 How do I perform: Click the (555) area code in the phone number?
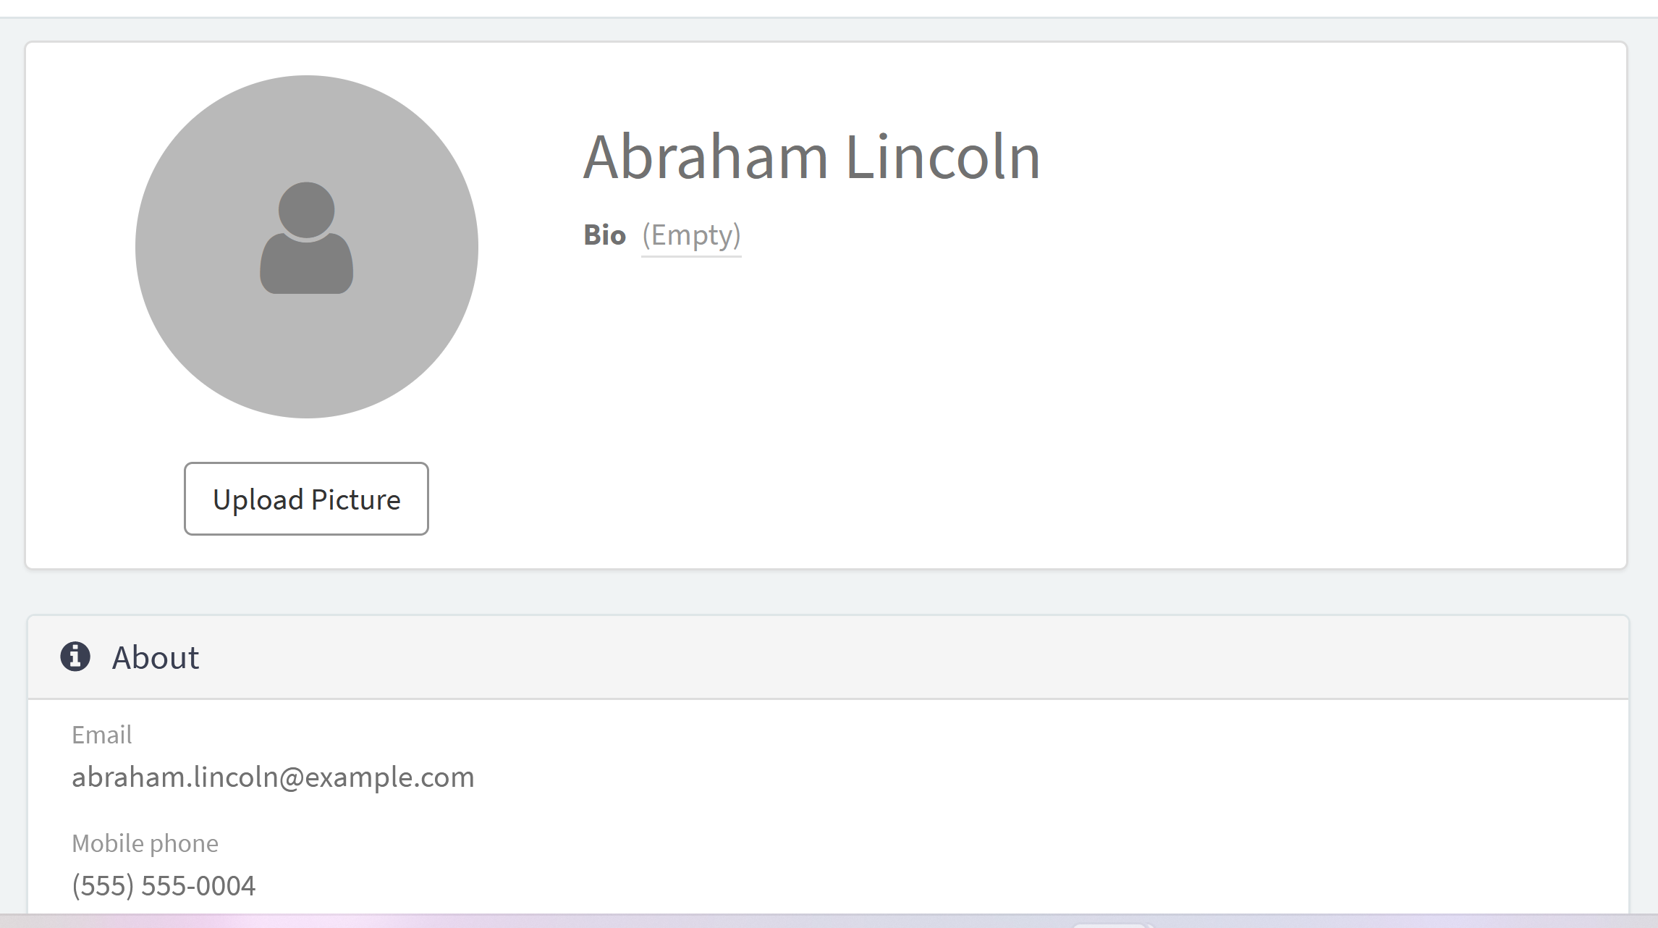(x=103, y=885)
